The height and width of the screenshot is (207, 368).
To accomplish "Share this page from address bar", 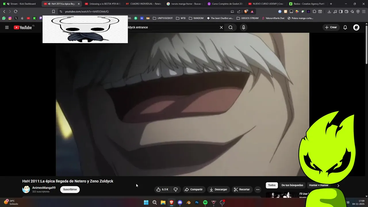I will (239, 11).
